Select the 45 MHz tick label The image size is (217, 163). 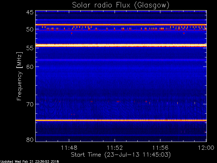coord(29,13)
